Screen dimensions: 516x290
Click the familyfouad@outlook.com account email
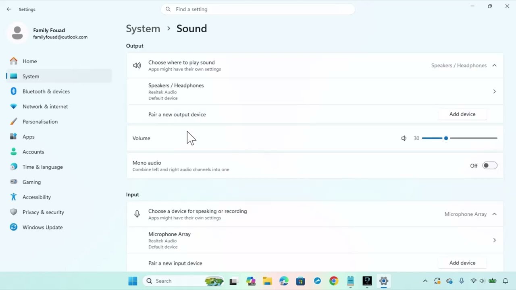[x=60, y=37]
